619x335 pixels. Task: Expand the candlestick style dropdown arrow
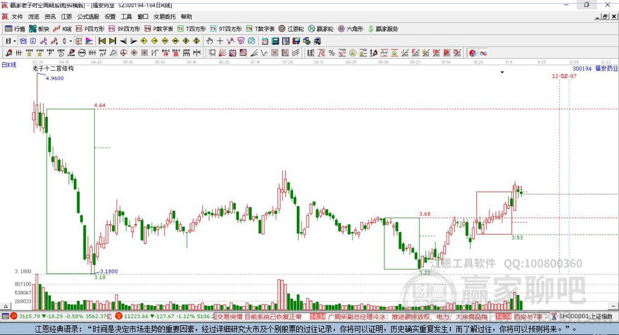(x=71, y=41)
